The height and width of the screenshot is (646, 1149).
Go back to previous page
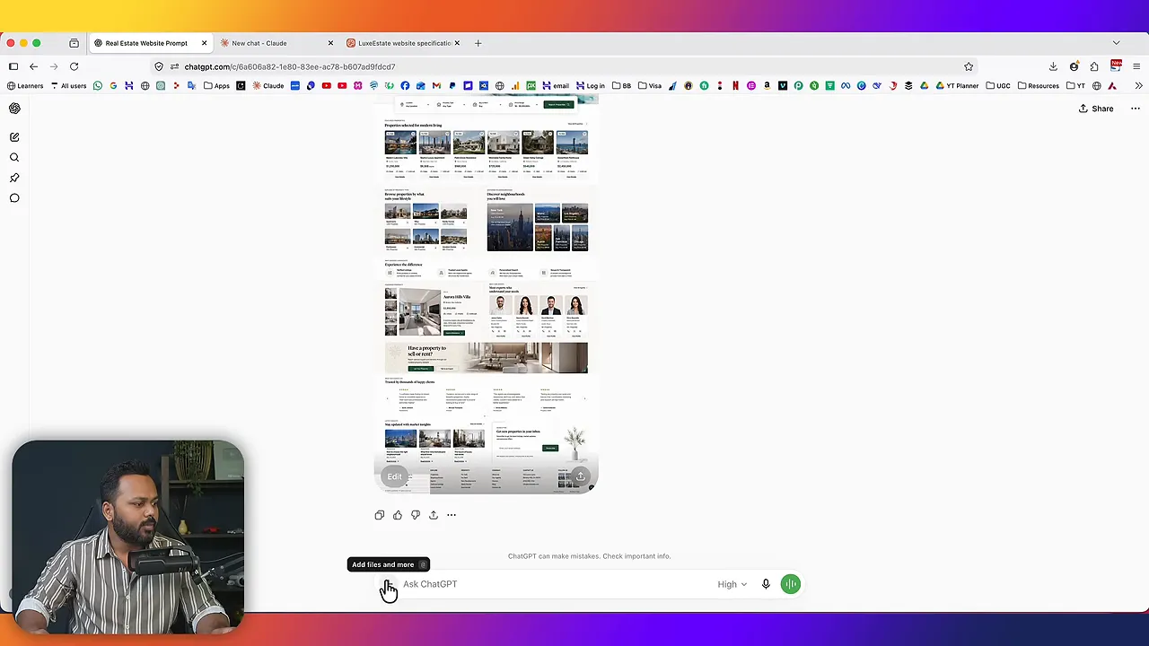point(33,66)
